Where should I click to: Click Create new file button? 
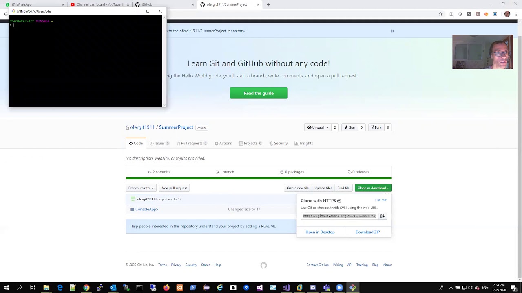(x=298, y=188)
